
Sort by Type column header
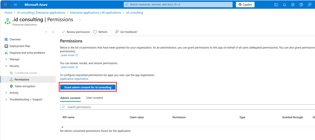242,117
